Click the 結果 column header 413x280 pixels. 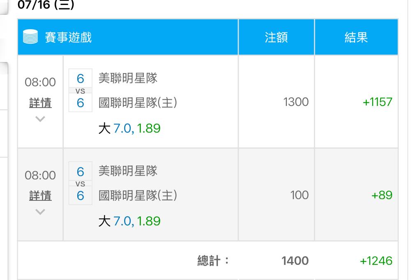point(356,37)
